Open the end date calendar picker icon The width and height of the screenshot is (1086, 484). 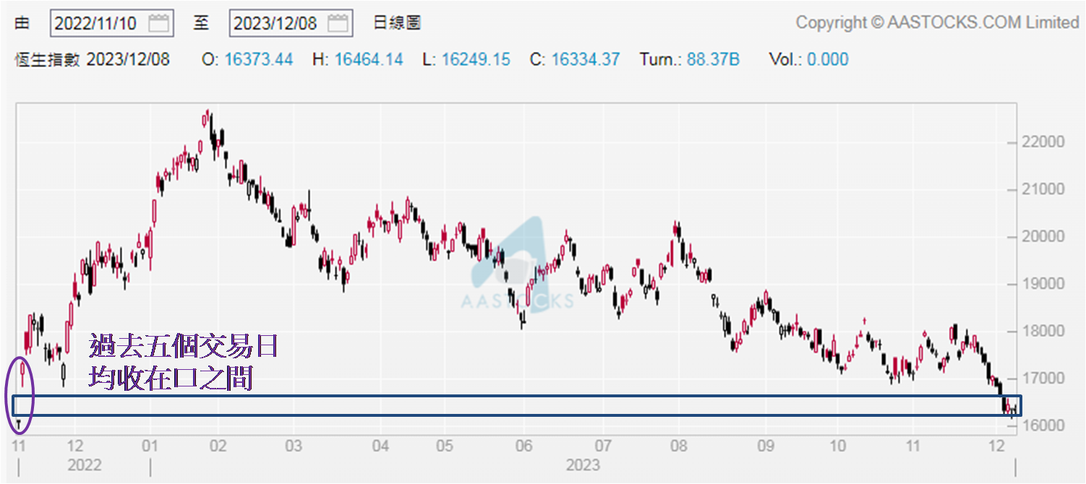pyautogui.click(x=338, y=23)
